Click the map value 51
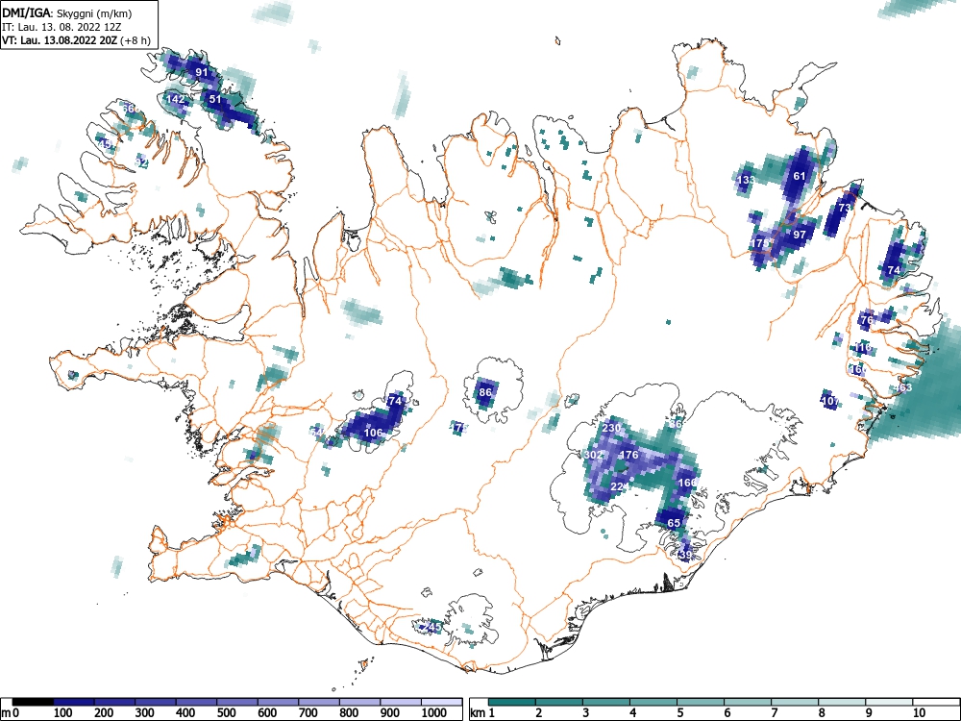Image resolution: width=961 pixels, height=721 pixels. pos(215,99)
